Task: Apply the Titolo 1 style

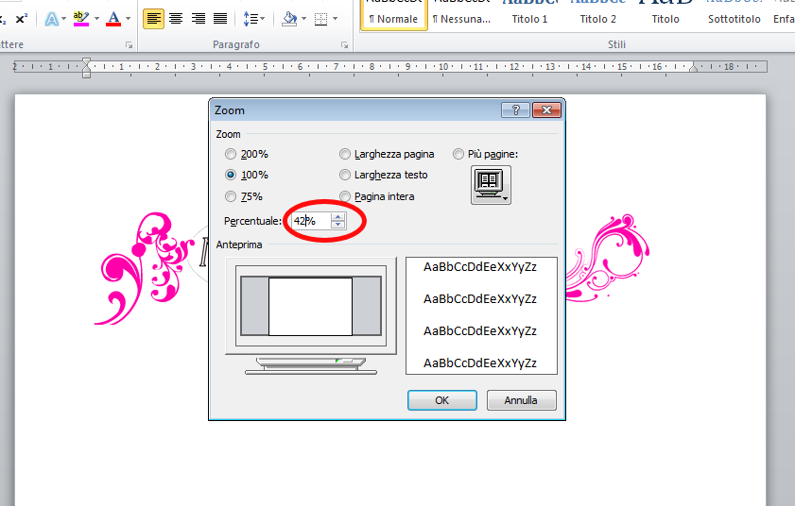Action: tap(529, 18)
